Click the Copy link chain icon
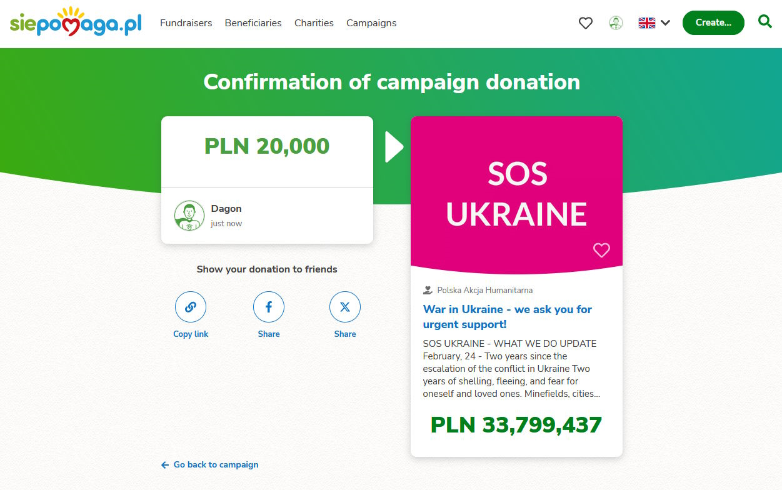This screenshot has height=490, width=782. click(191, 307)
